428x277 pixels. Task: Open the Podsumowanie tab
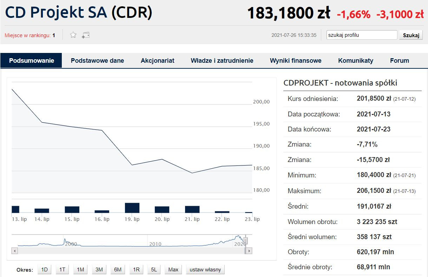click(32, 60)
